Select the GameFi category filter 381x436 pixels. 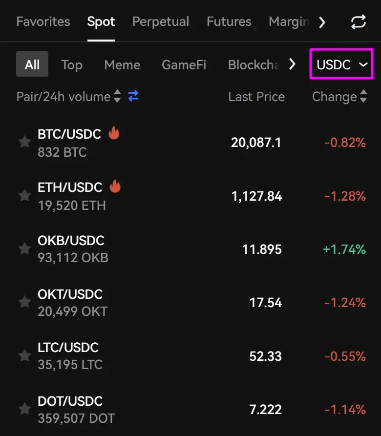click(184, 65)
